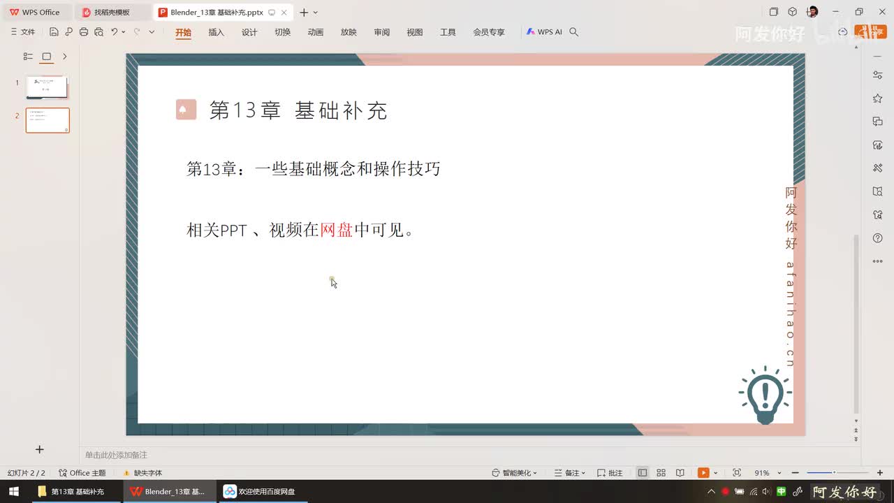This screenshot has height=503, width=894.
Task: Open the 智能美化 dropdown
Action: [515, 473]
